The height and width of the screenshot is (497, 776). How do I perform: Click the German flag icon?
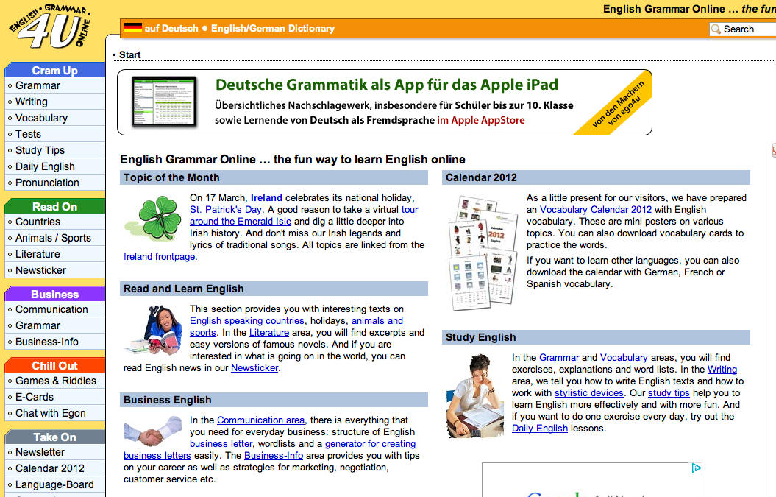coord(132,28)
